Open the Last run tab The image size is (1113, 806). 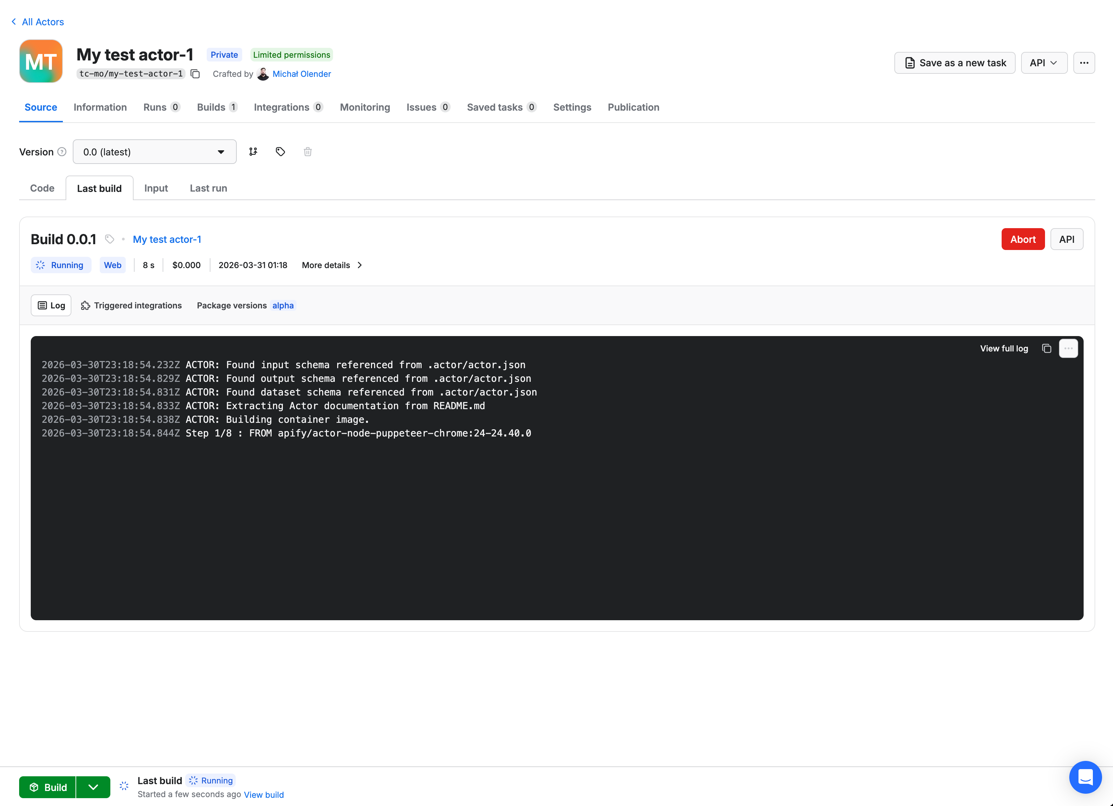point(208,189)
